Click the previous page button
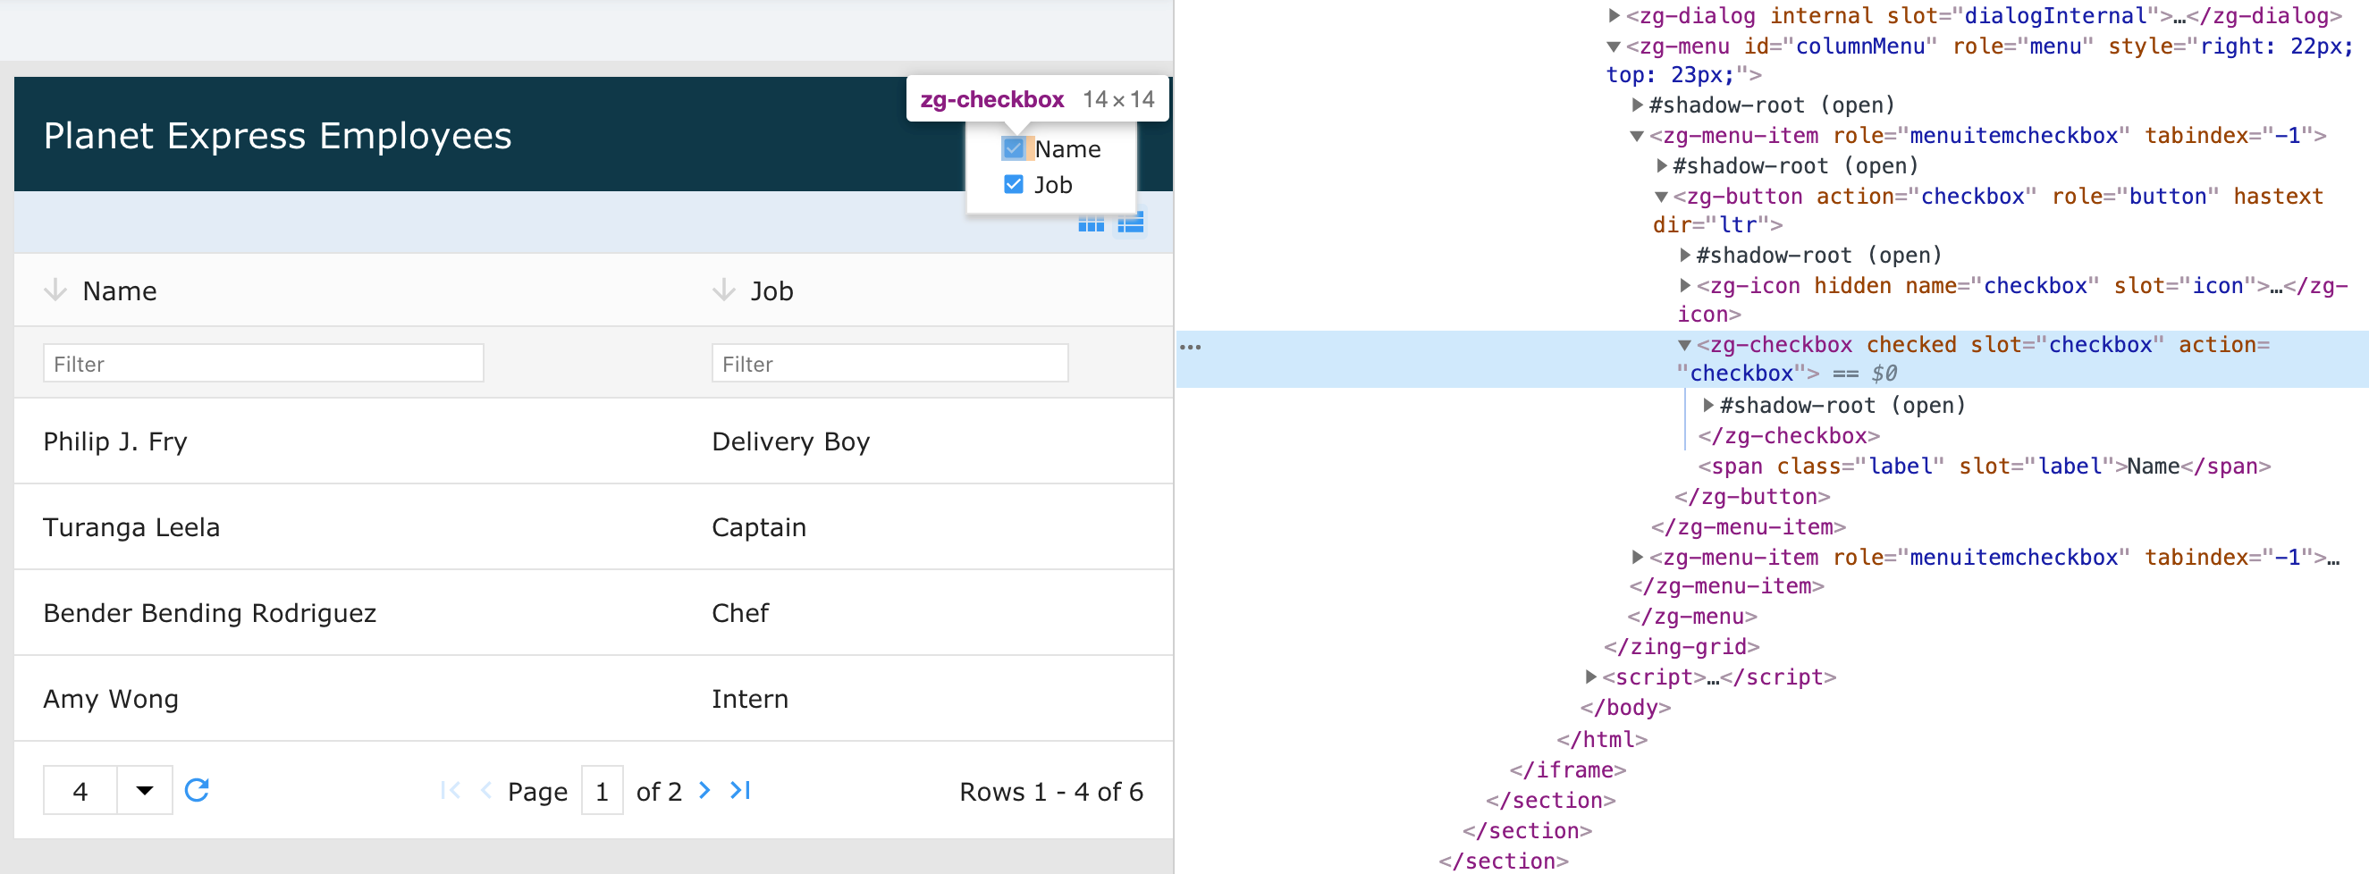Image resolution: width=2369 pixels, height=874 pixels. (x=485, y=790)
